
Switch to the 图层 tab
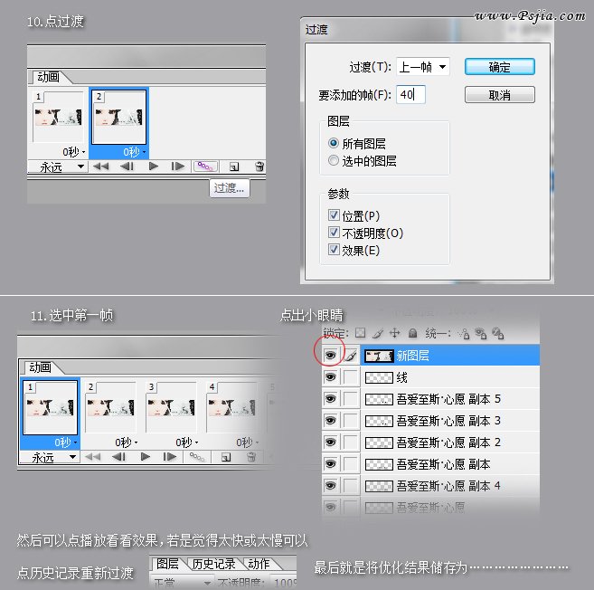167,564
